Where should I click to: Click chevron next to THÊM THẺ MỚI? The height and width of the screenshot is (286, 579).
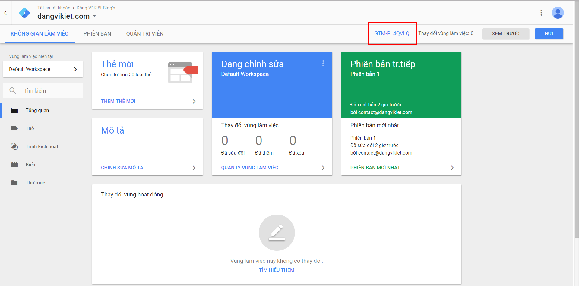(194, 102)
